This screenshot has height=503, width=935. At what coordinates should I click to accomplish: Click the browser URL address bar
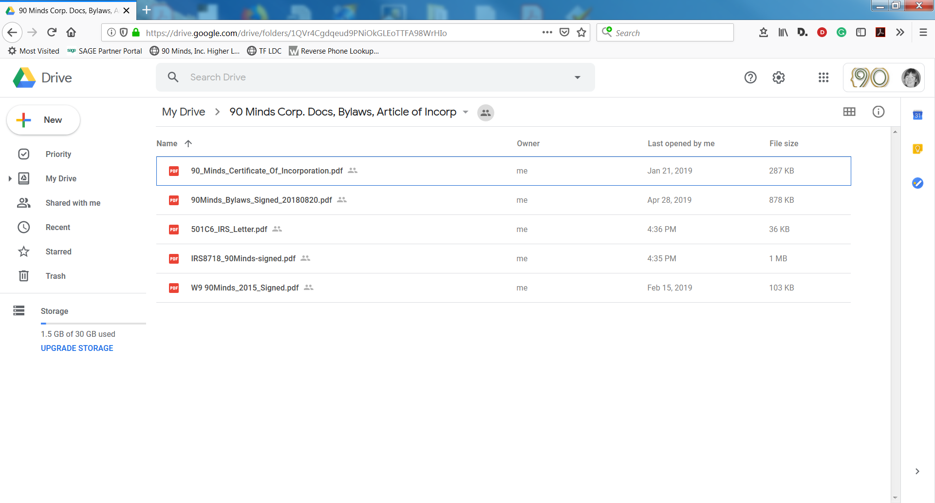click(341, 33)
